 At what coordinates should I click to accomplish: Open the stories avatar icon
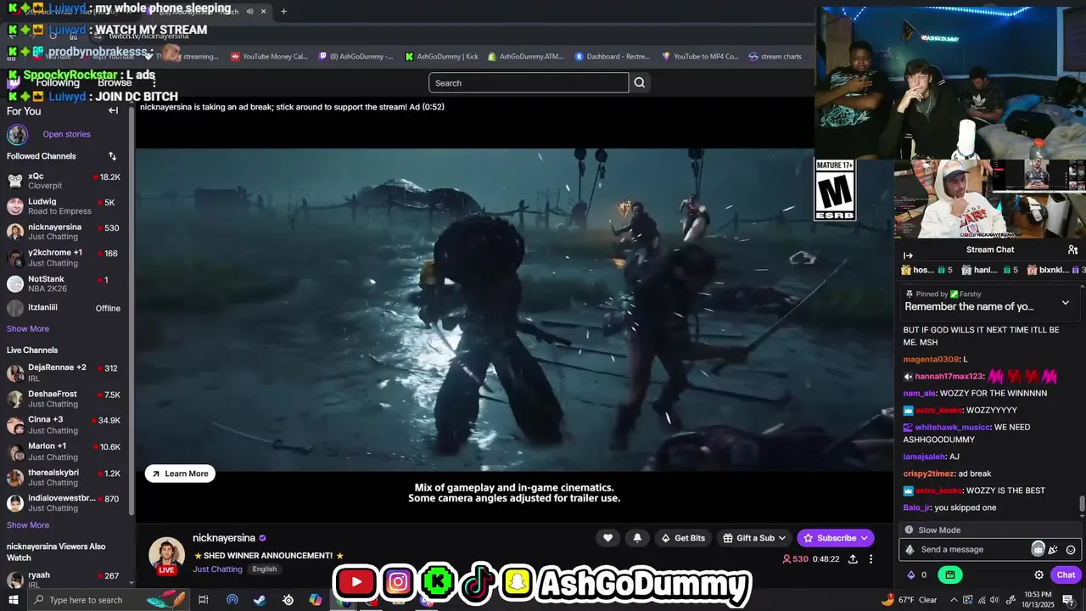17,134
